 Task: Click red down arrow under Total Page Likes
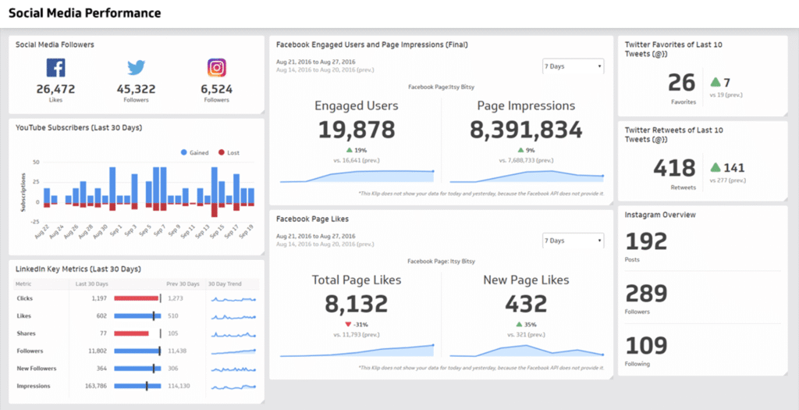[348, 324]
